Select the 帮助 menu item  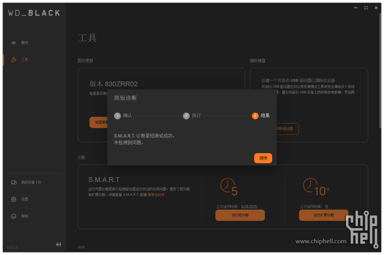point(24,216)
